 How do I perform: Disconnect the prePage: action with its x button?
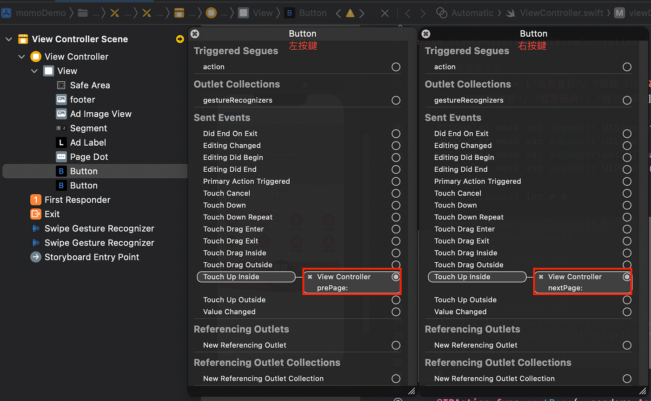pos(310,277)
